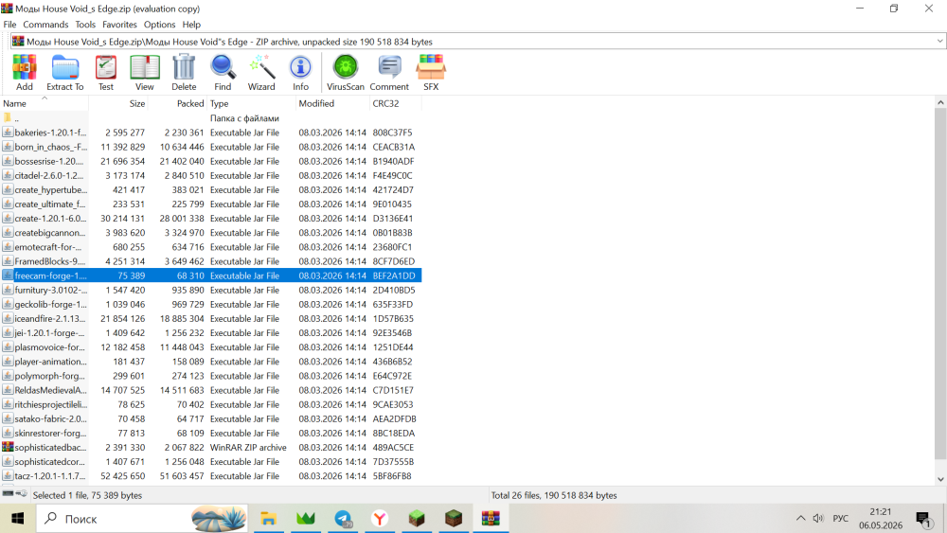947x533 pixels.
Task: Open the View file tool
Action: pos(144,73)
